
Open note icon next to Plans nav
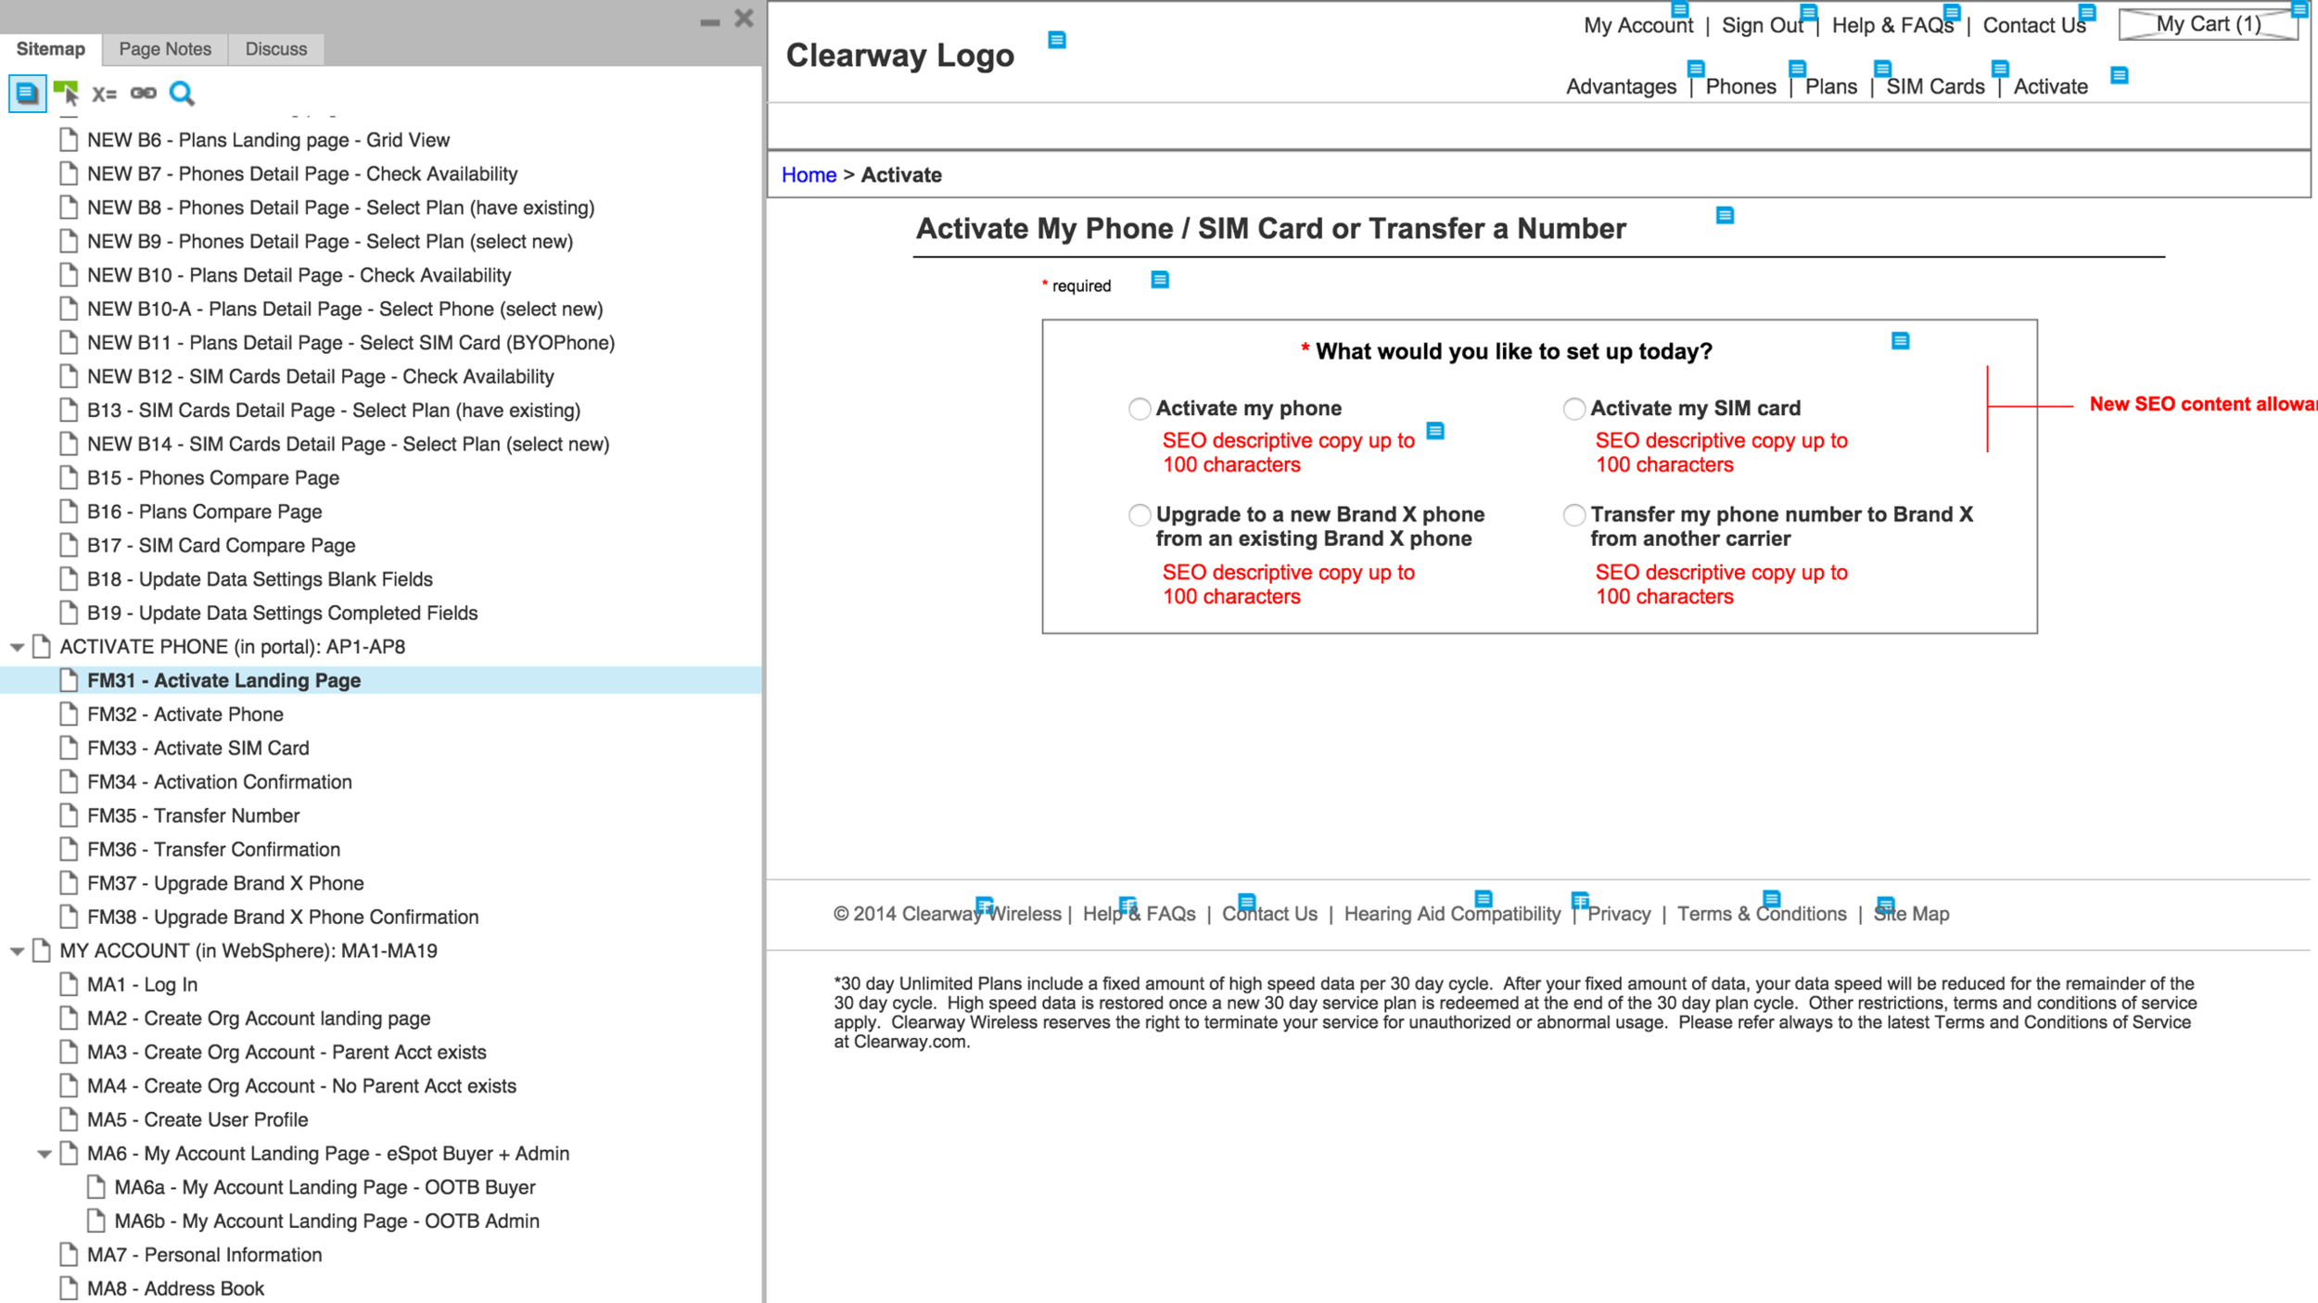[1882, 68]
